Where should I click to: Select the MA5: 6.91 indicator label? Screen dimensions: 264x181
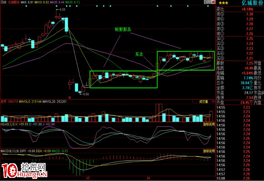[x=27, y=2]
